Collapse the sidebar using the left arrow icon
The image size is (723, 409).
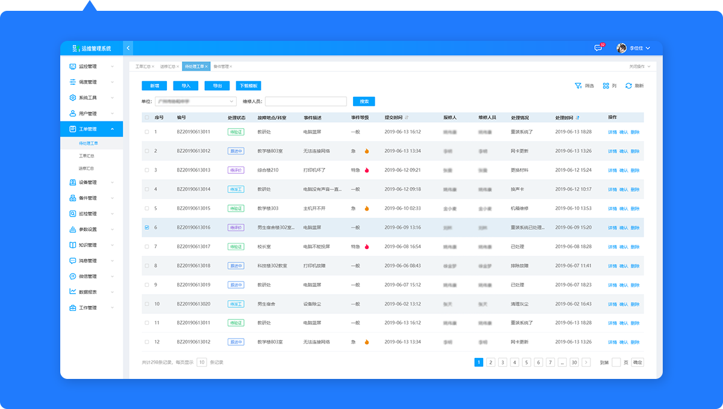tap(128, 48)
